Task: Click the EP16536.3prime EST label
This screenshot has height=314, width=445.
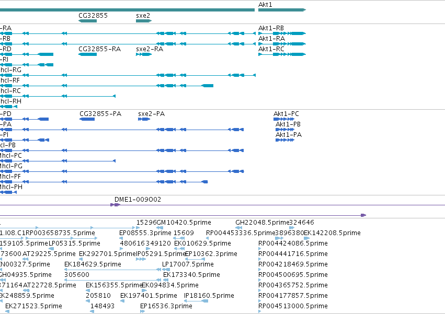Action: pyautogui.click(x=166, y=306)
